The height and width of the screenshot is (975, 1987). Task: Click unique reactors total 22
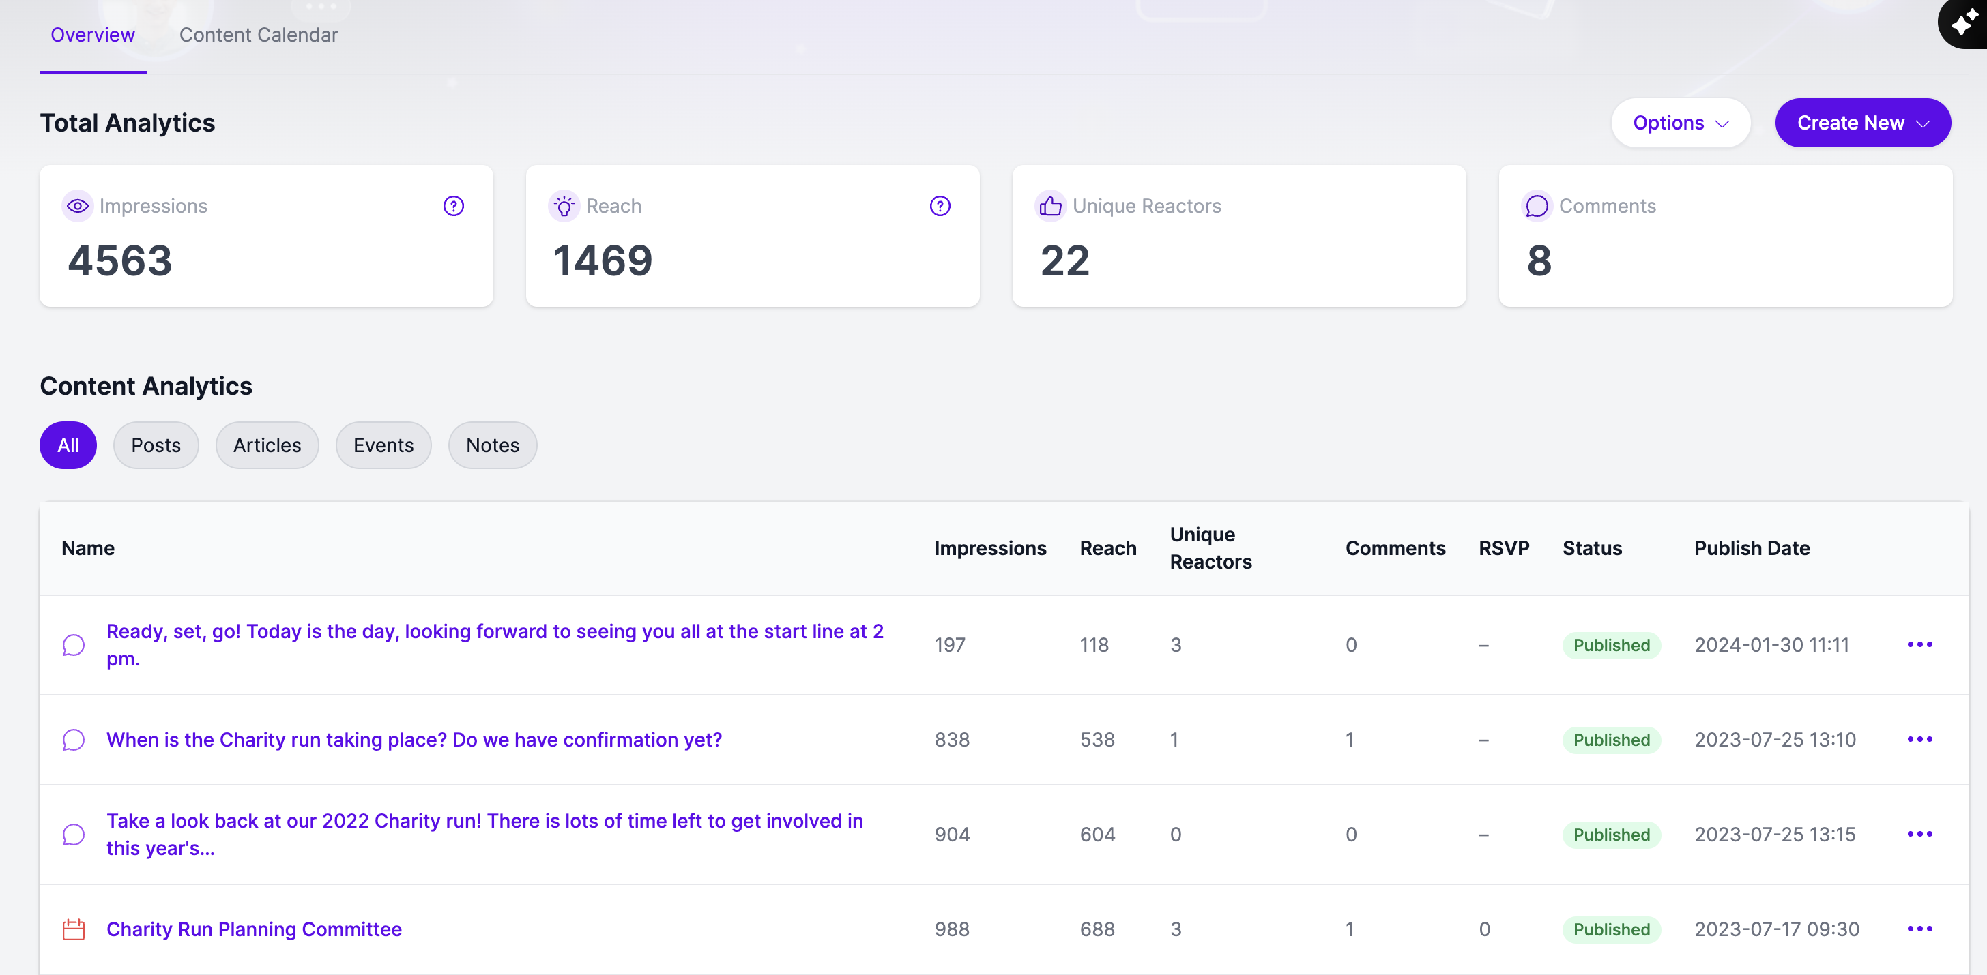1064,260
